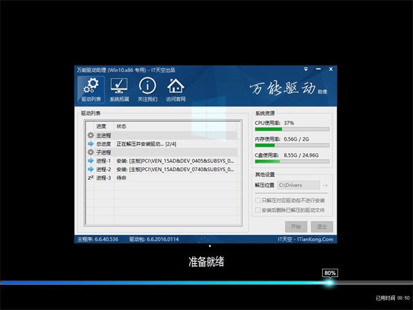Click the 子进程 gear icon in list

click(90, 152)
